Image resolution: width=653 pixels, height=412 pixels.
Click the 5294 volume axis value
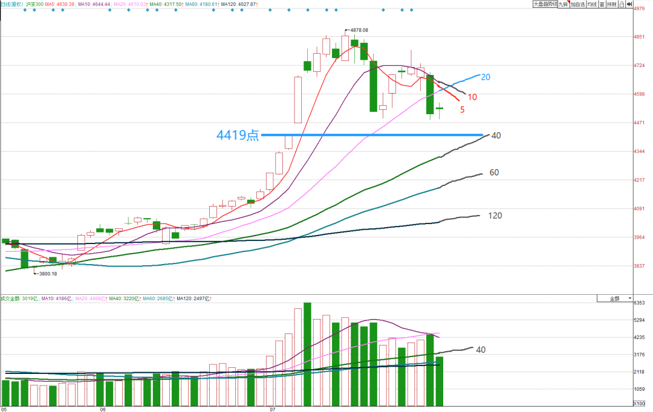639,320
